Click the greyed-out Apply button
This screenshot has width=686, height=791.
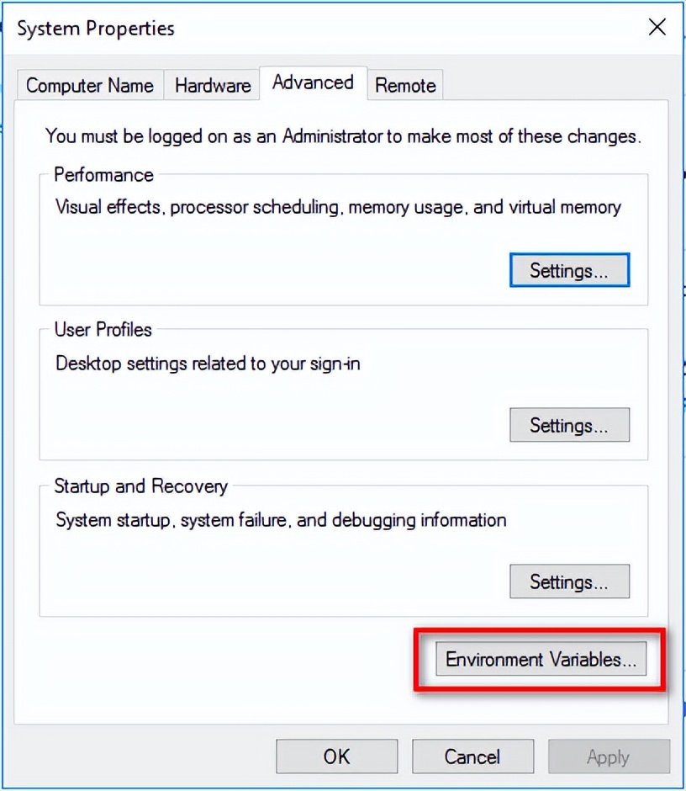click(x=608, y=756)
